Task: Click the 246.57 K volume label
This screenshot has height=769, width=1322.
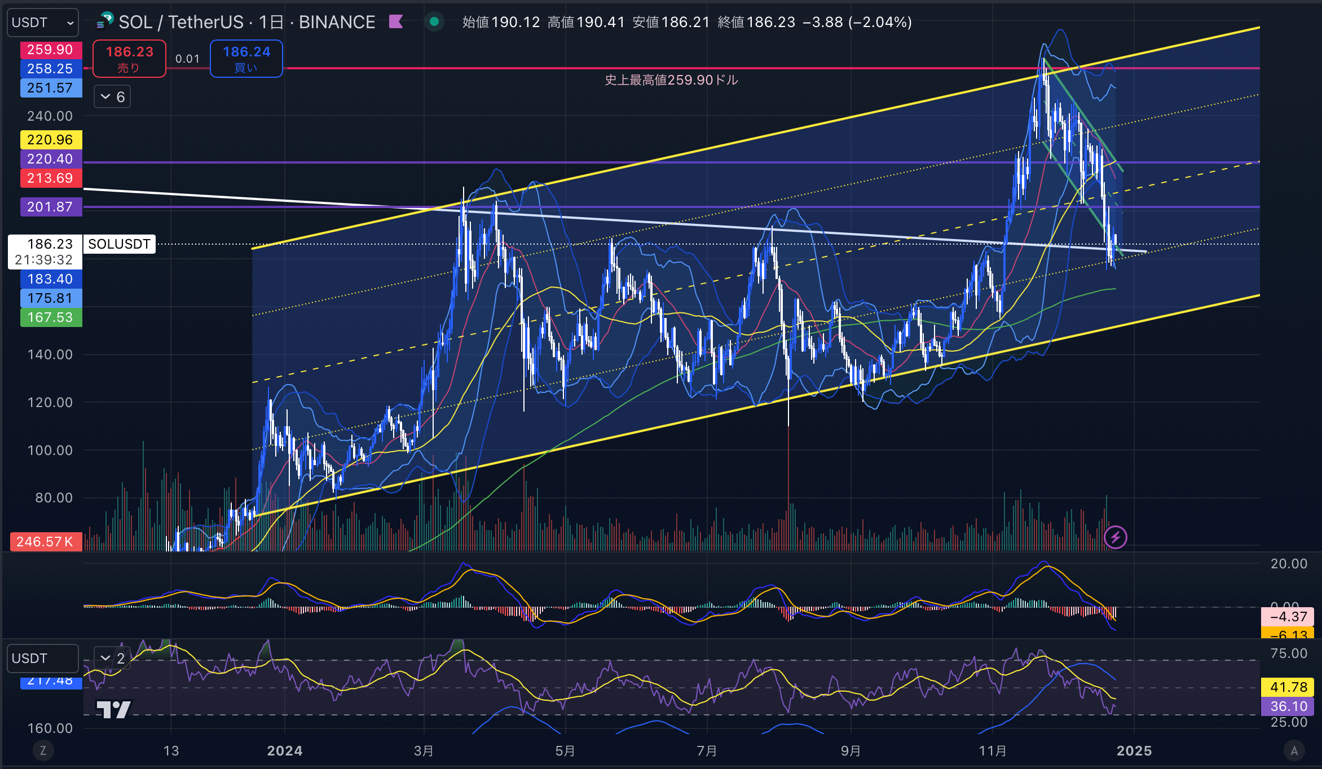Action: point(46,542)
